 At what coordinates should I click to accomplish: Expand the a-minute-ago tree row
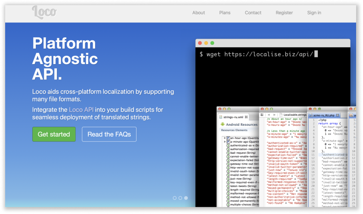click(x=224, y=142)
